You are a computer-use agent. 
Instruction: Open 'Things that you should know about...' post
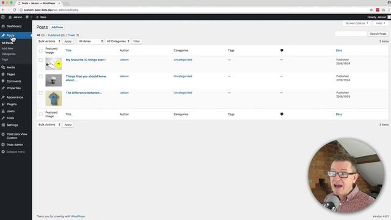coord(86,78)
